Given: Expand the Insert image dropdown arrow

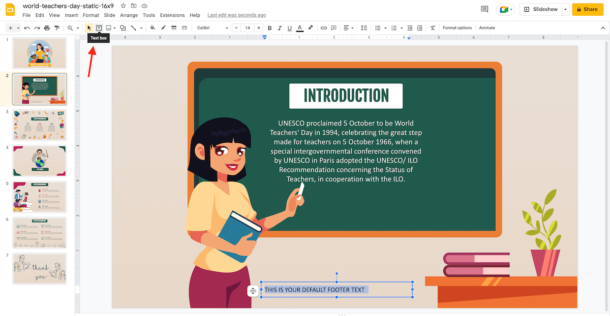Looking at the screenshot, I should [114, 28].
